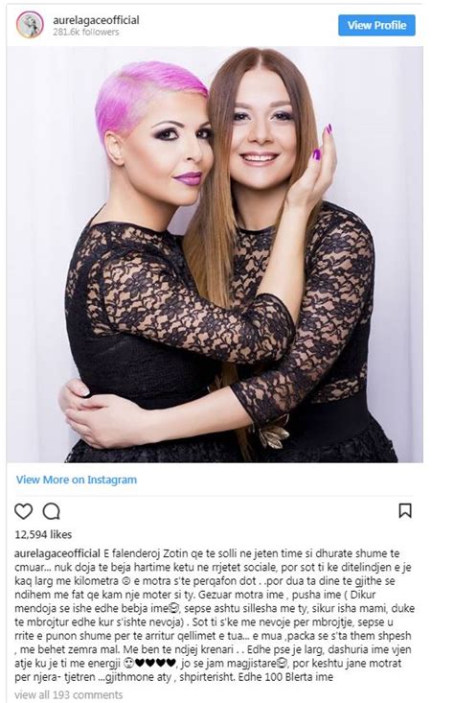Open the 12,594 likes list
The width and height of the screenshot is (454, 703).
pos(43,534)
